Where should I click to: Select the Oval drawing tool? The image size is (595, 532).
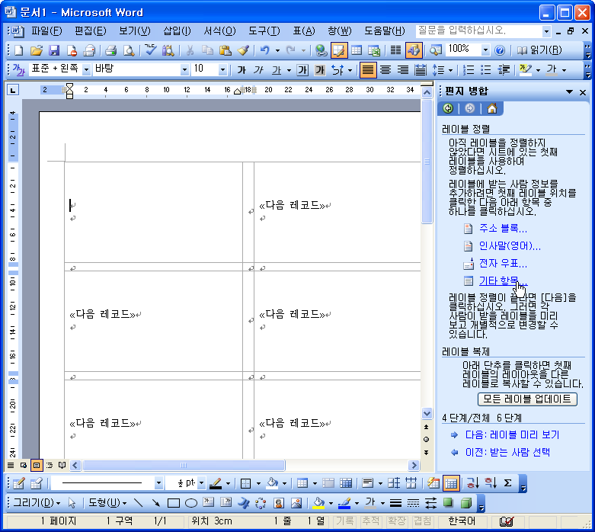coord(191,503)
